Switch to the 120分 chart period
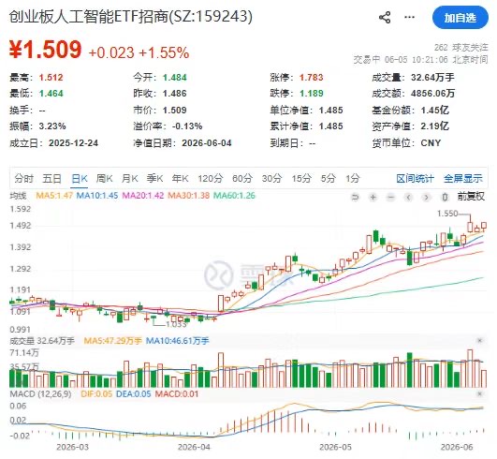Screen dimensions: 497x459 pos(211,179)
